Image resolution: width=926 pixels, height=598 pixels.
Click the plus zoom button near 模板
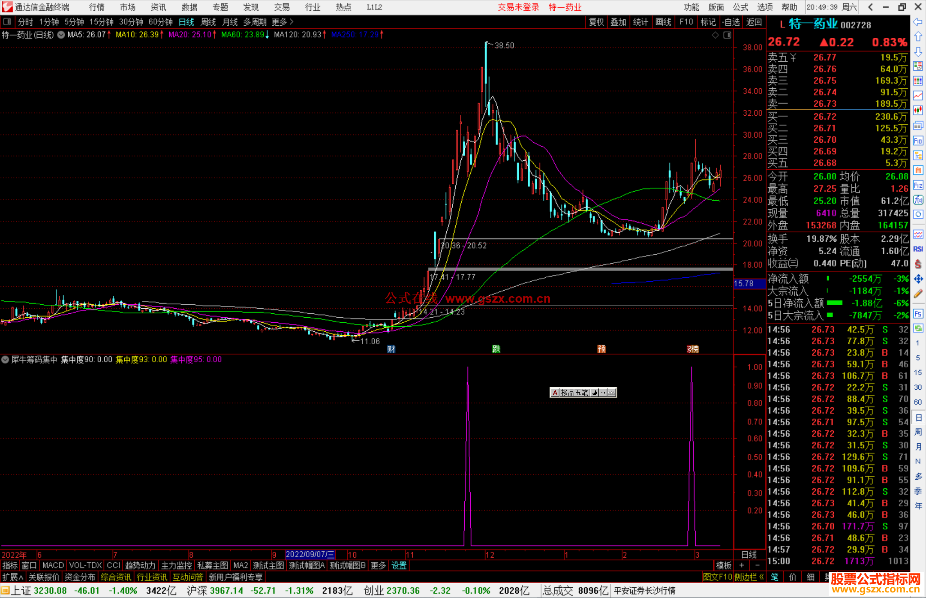742,565
